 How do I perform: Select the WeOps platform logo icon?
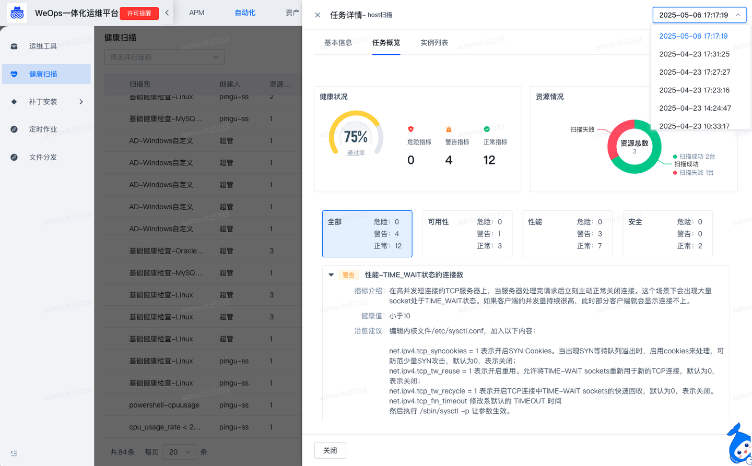[17, 13]
